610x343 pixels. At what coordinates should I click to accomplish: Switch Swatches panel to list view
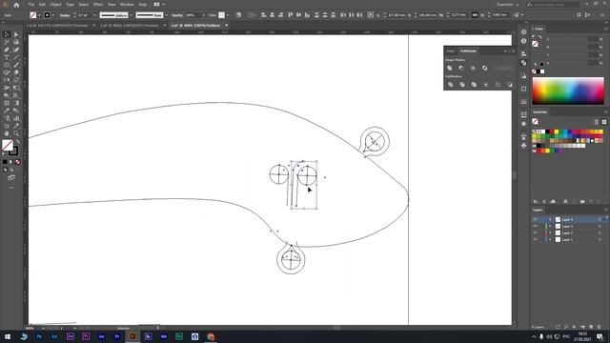(597, 122)
